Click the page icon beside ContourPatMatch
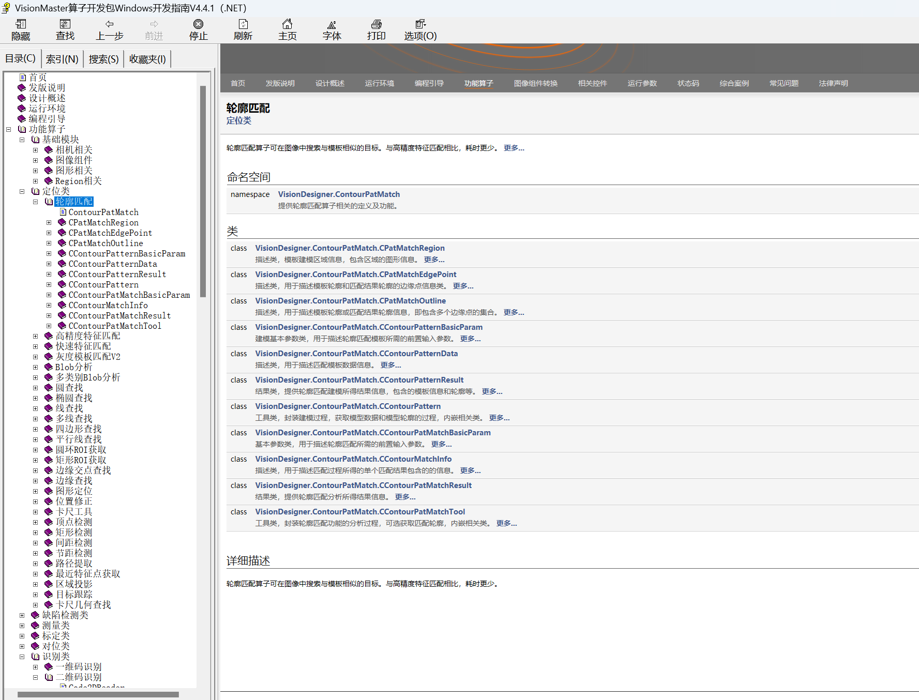Image resolution: width=919 pixels, height=700 pixels. coord(63,212)
